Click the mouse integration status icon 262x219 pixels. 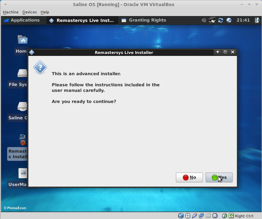tap(225, 216)
